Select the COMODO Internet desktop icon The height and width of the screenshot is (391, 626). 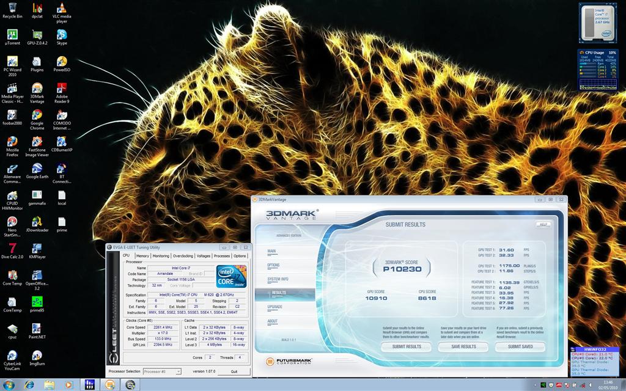[x=62, y=120]
